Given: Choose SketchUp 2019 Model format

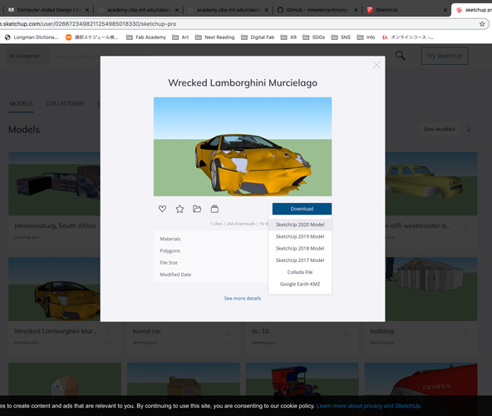Looking at the screenshot, I should point(300,236).
